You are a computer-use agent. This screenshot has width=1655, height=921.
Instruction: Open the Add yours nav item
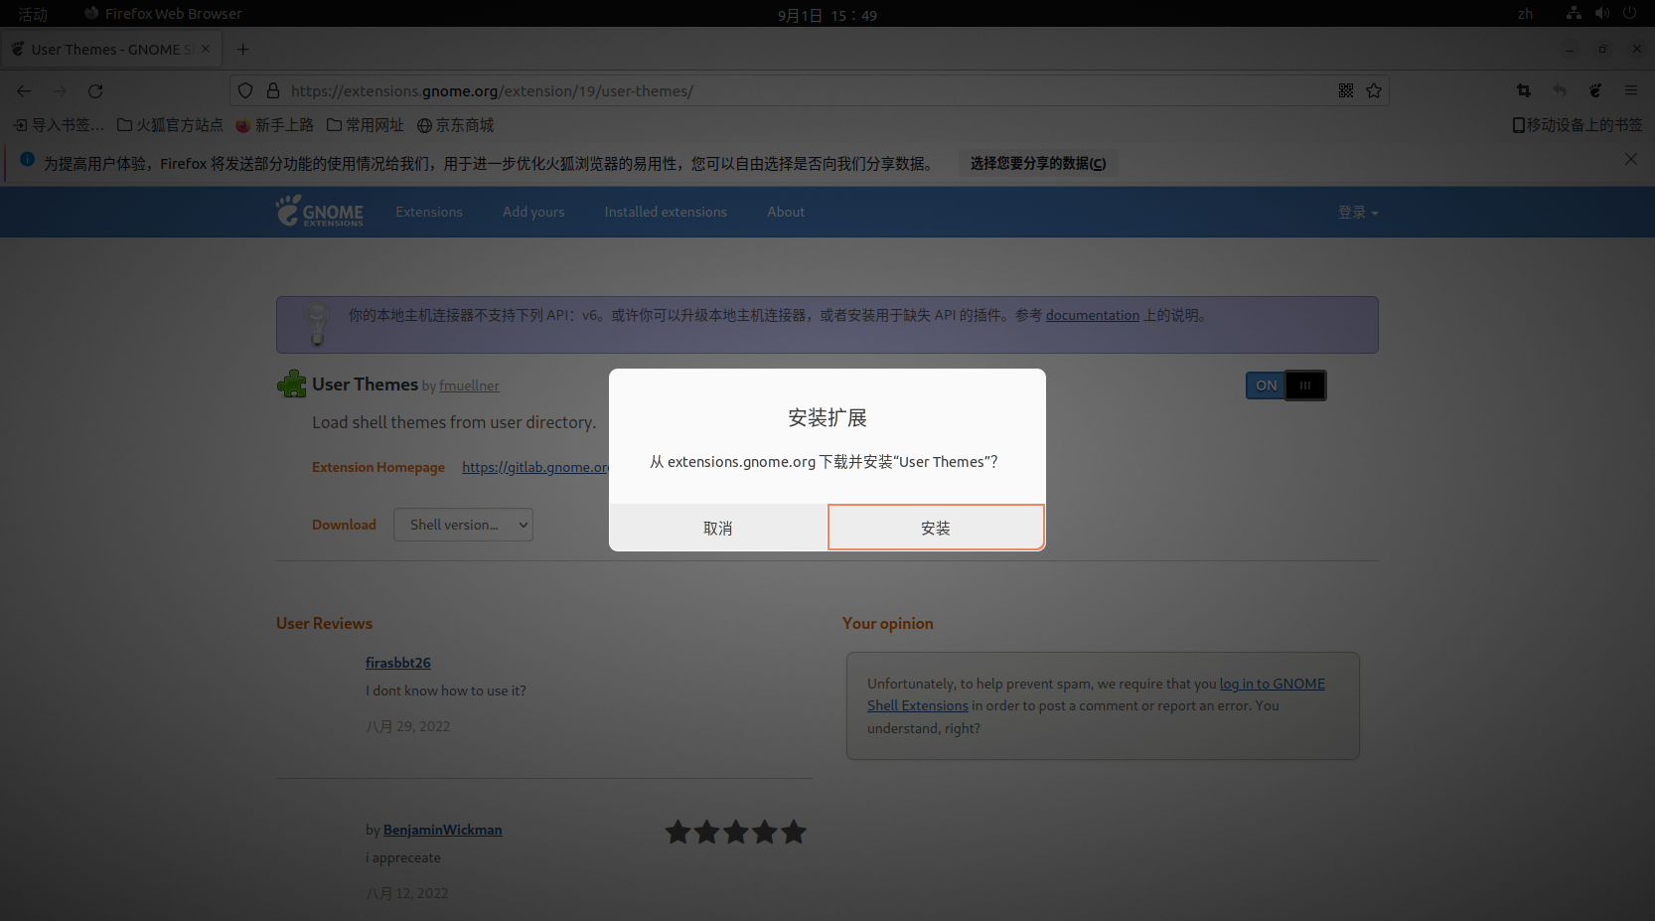(x=533, y=212)
